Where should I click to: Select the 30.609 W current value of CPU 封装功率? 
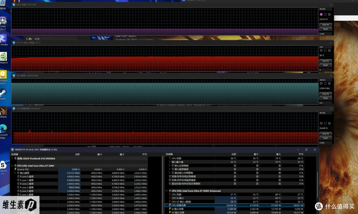[231, 206]
